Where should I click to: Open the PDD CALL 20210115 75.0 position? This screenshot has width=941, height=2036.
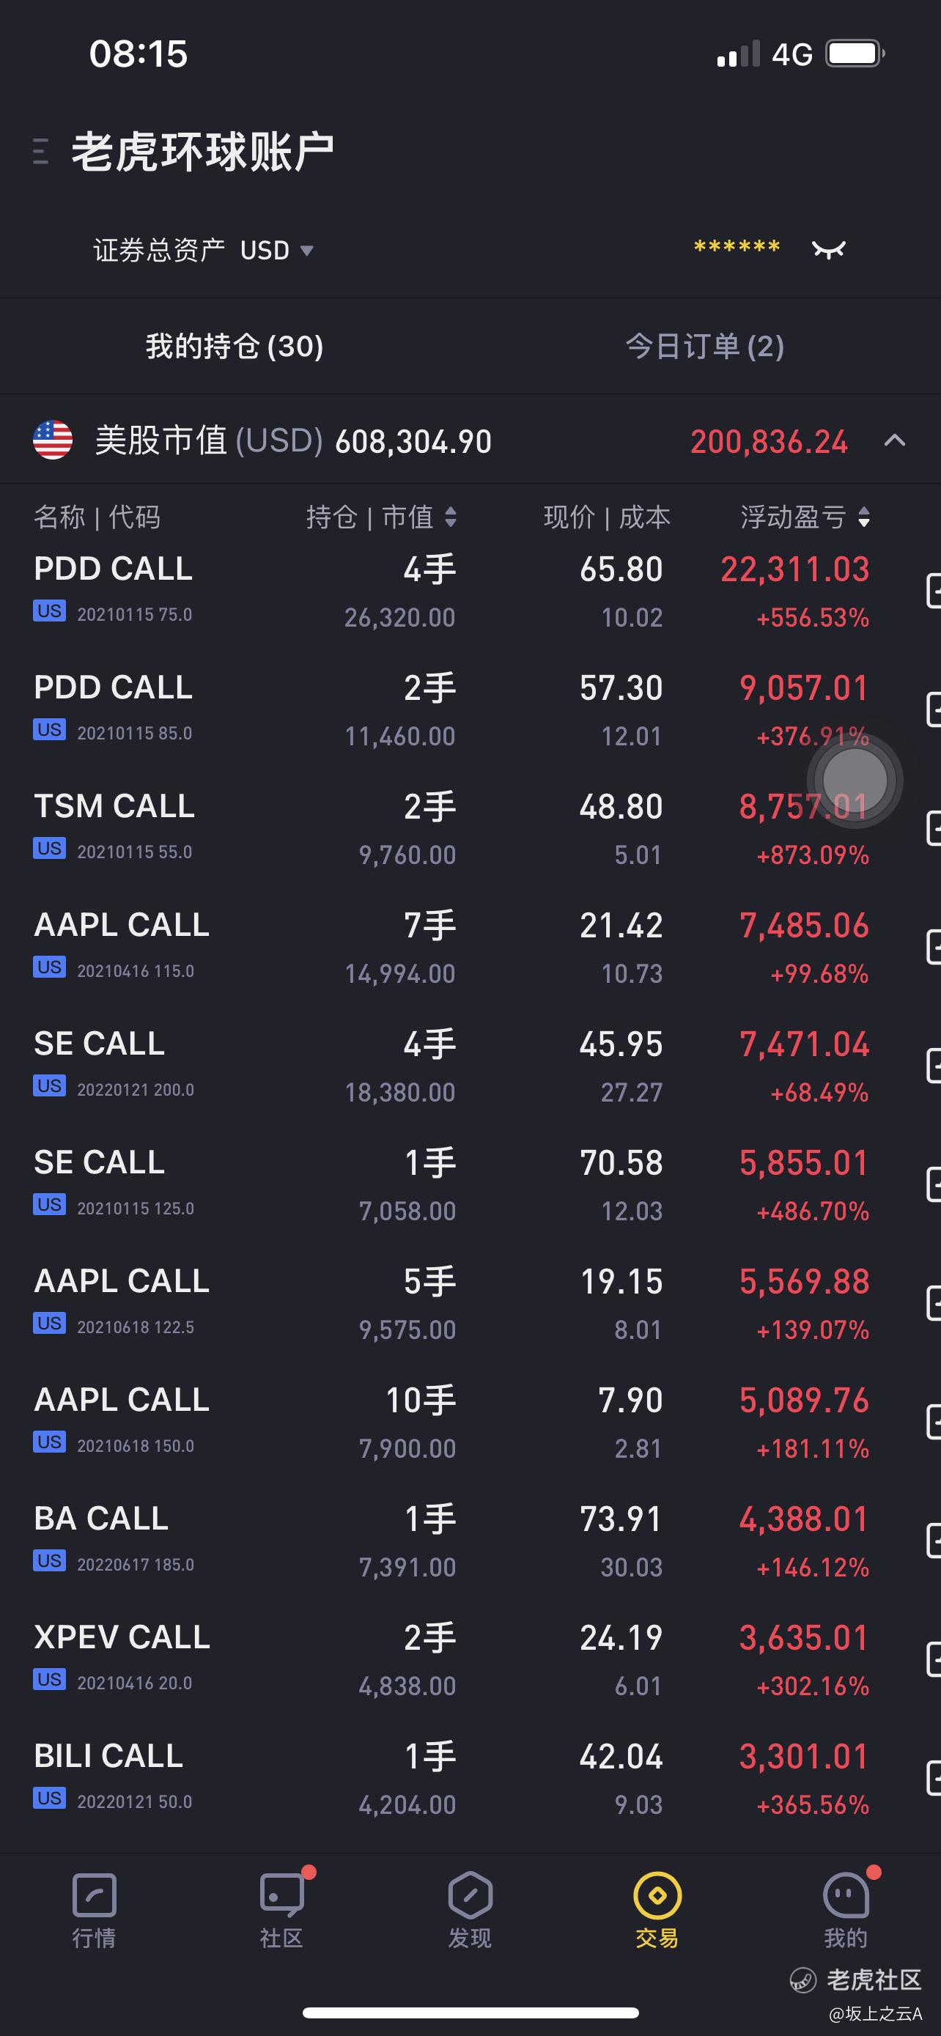tap(452, 592)
